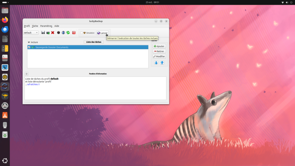The width and height of the screenshot is (295, 166).
Task: Click the Activities pill in the top-left corner
Action: coord(5,2)
